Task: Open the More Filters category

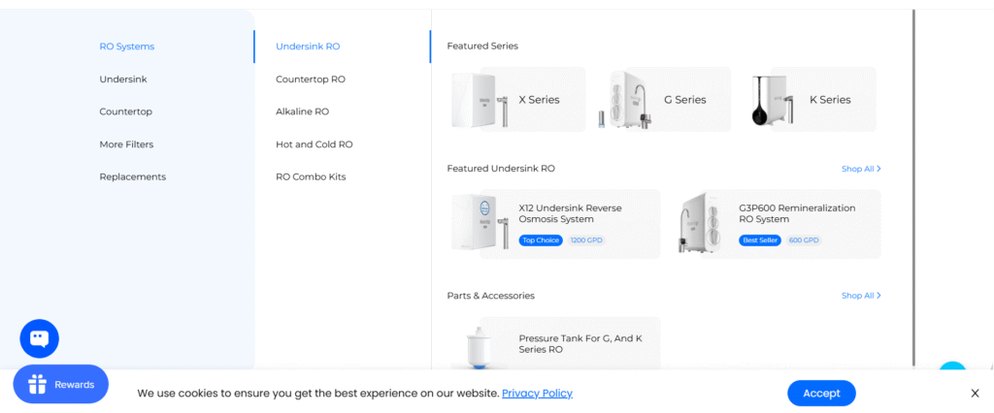Action: (x=126, y=144)
